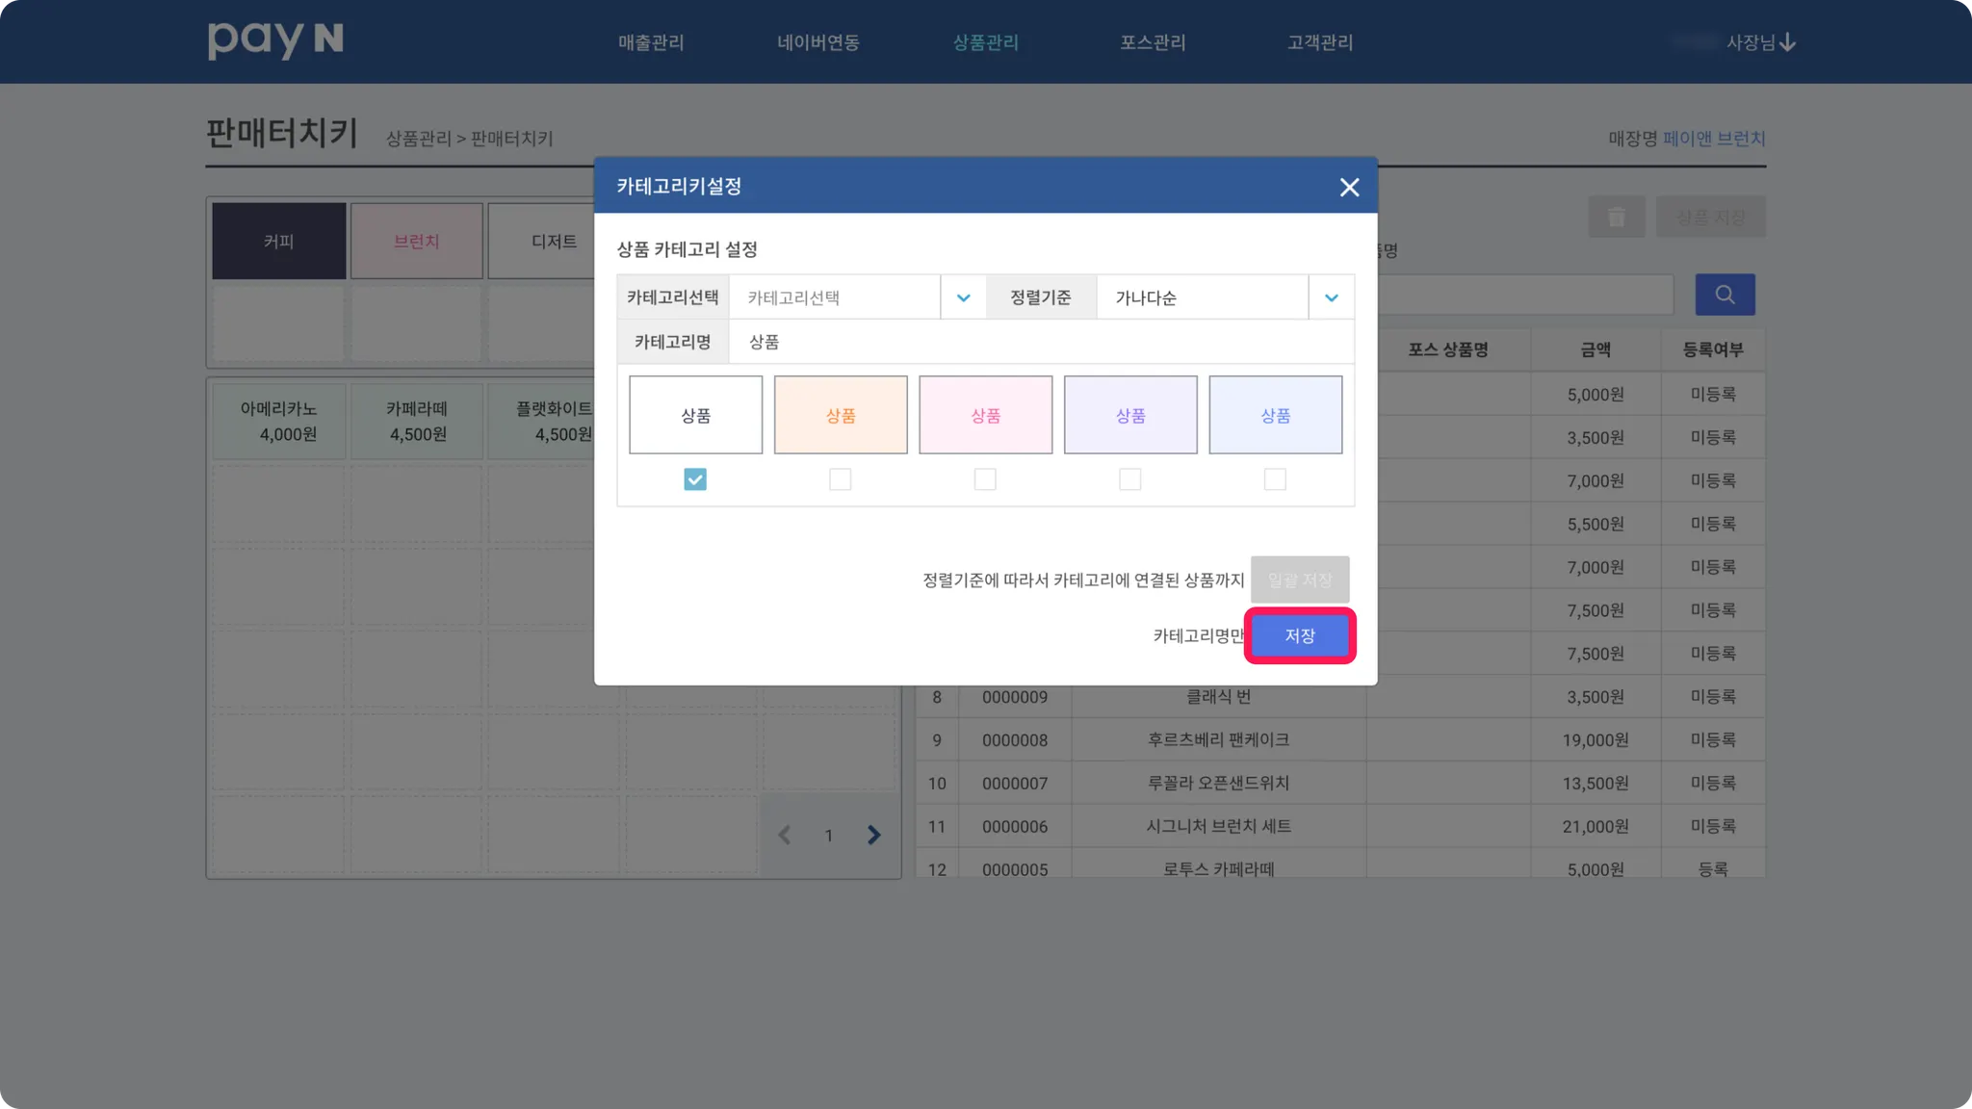This screenshot has height=1109, width=1972.
Task: Check the pink 상품 style checkbox
Action: 985,479
